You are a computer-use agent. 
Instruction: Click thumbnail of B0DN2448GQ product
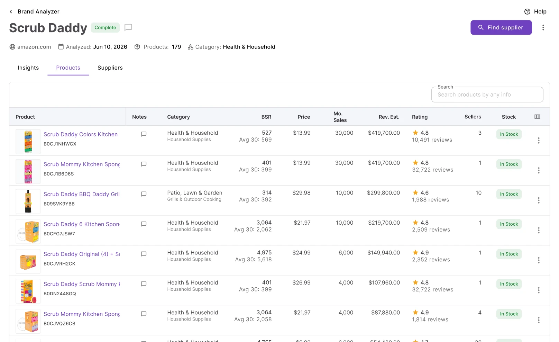(x=28, y=291)
